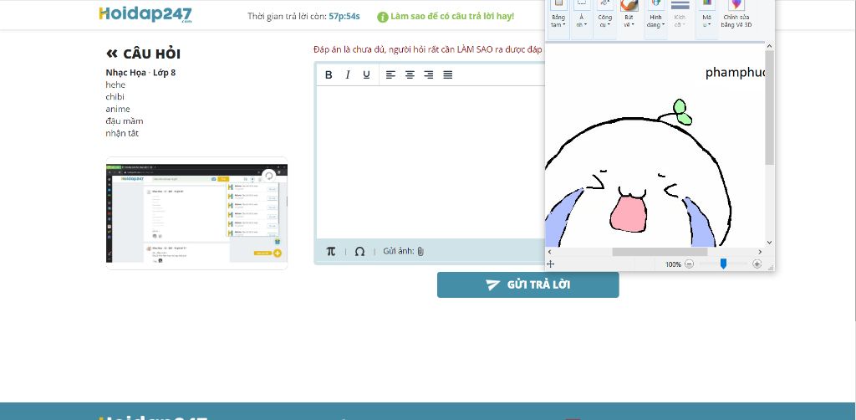Screen dimensions: 856x420
Task: Click the question line 'anime'
Action: (x=118, y=109)
